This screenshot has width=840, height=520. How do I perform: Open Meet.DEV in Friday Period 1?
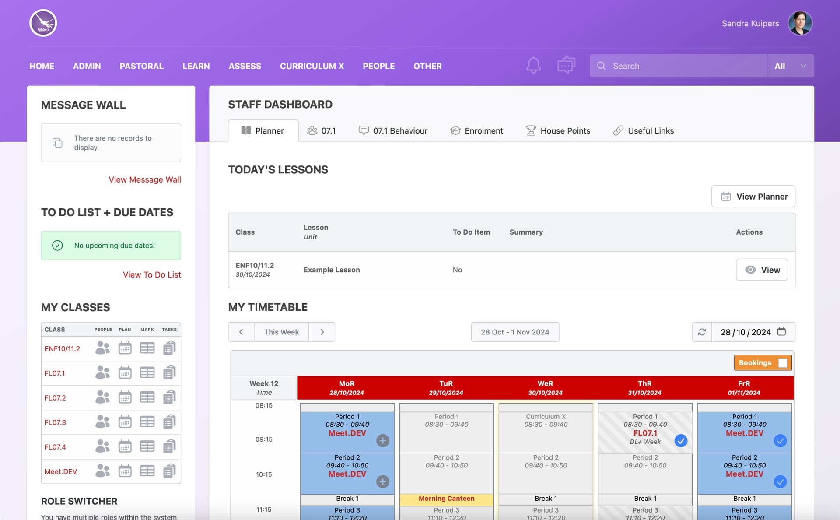744,433
